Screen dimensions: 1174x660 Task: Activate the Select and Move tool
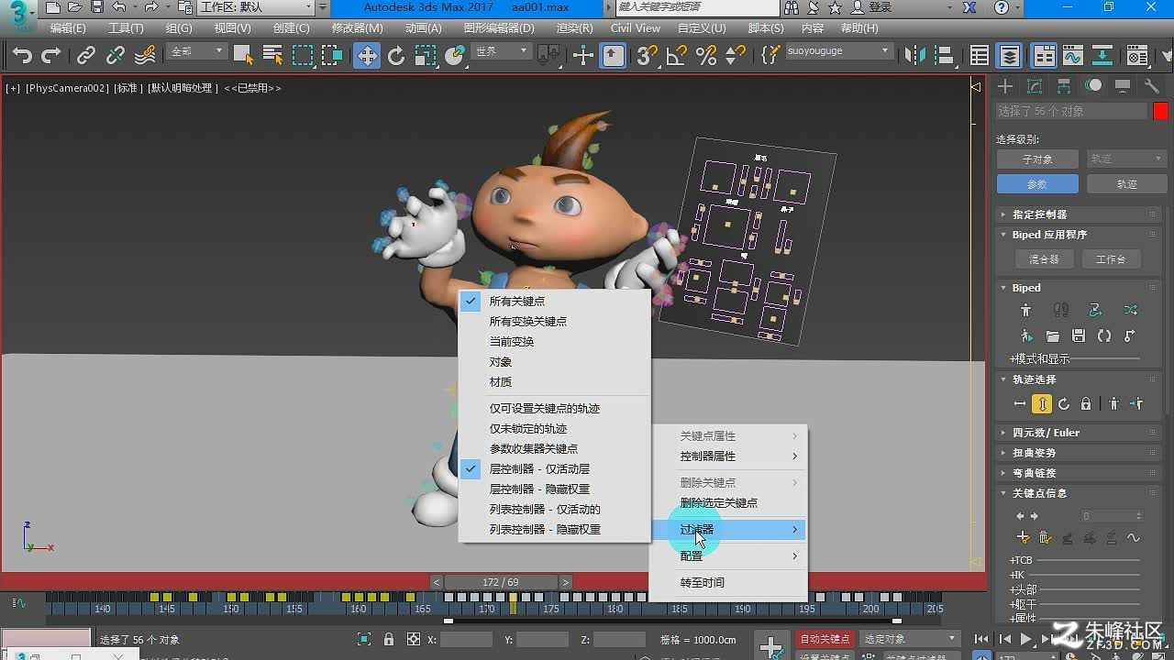coord(367,56)
